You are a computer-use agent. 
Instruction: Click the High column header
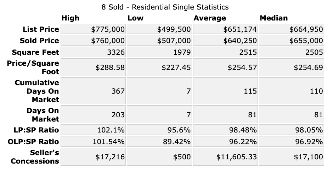click(70, 18)
